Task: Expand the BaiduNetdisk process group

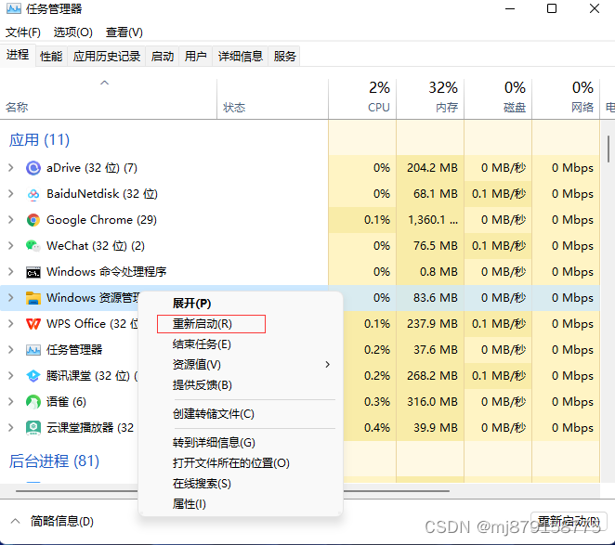Action: pos(11,194)
